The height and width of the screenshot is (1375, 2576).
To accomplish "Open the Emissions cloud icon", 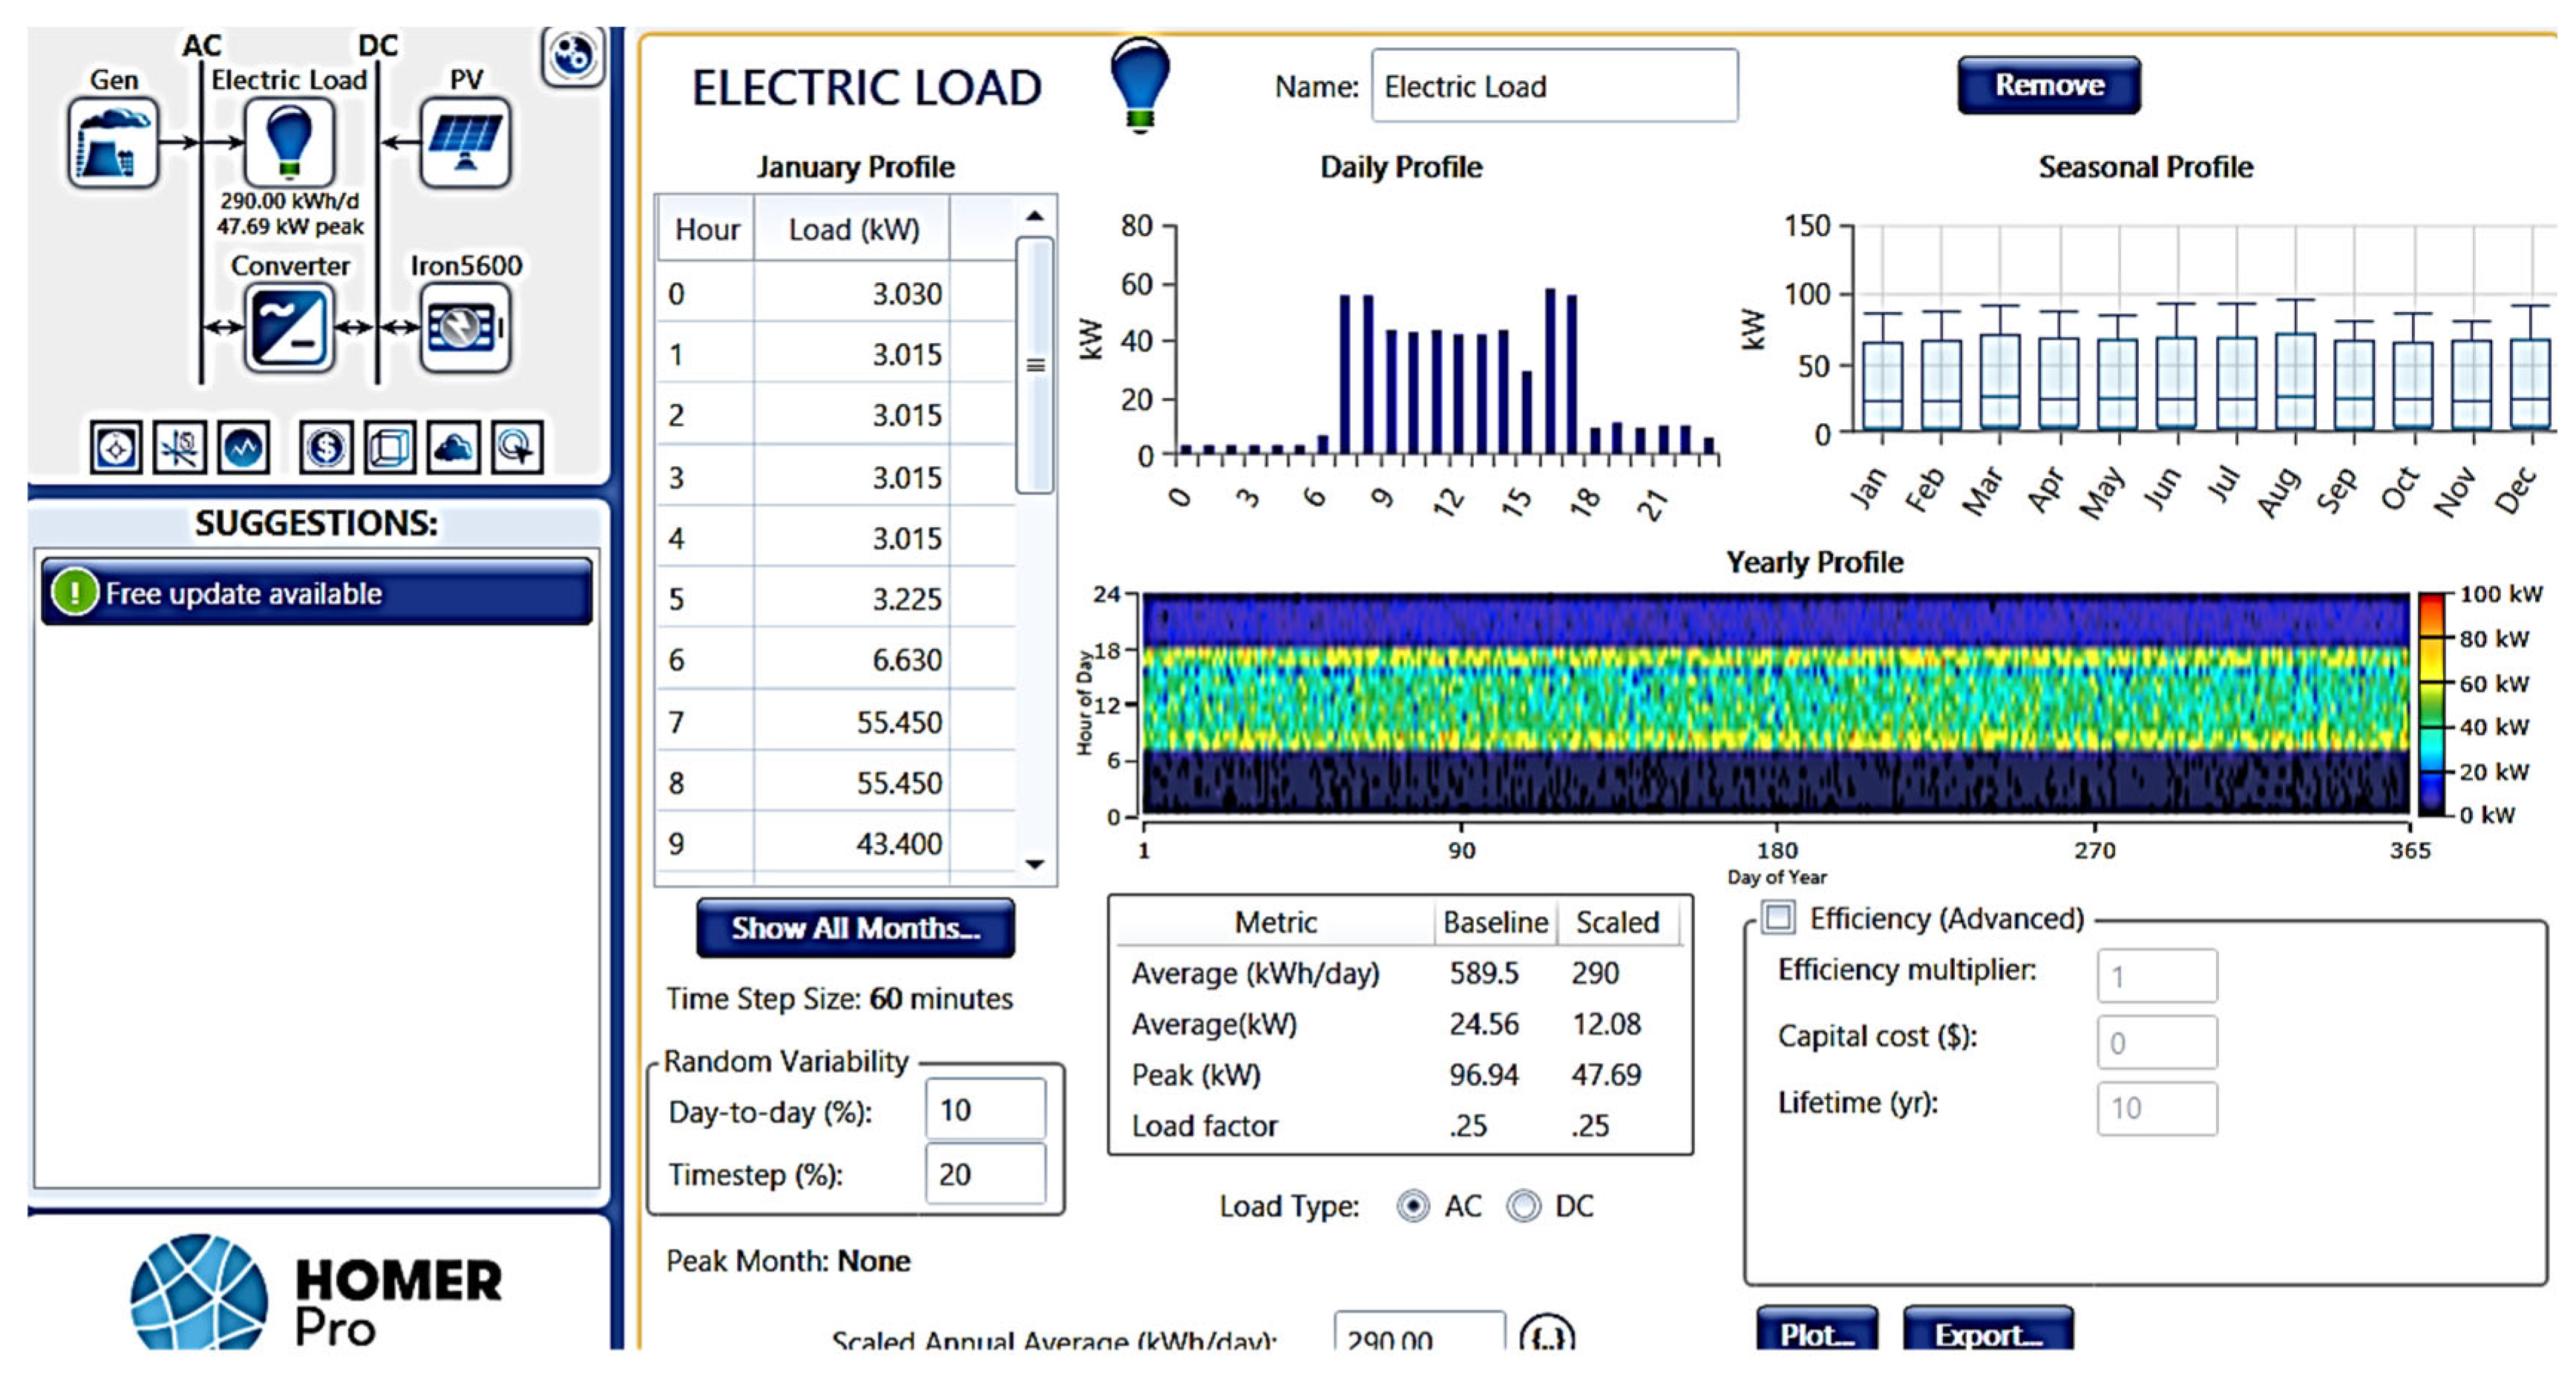I will [x=453, y=448].
